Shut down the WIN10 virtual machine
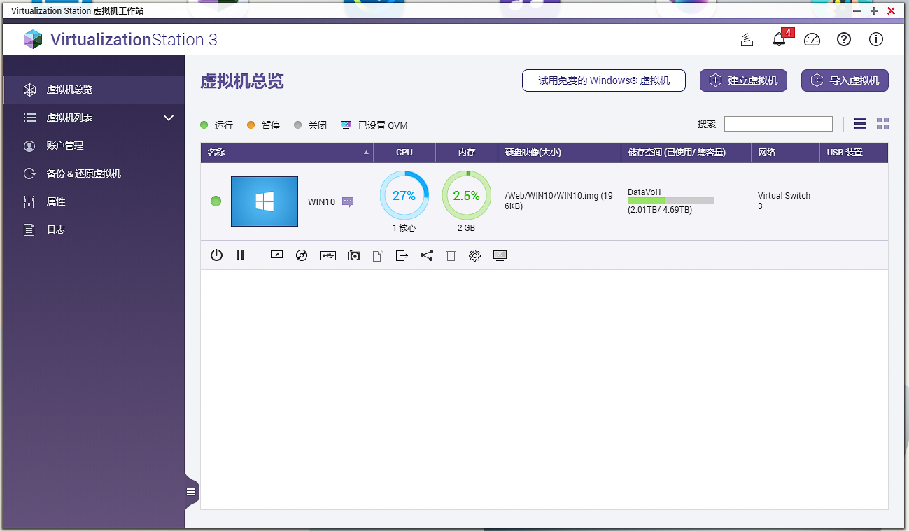Viewport: 909px width, 531px height. click(216, 255)
